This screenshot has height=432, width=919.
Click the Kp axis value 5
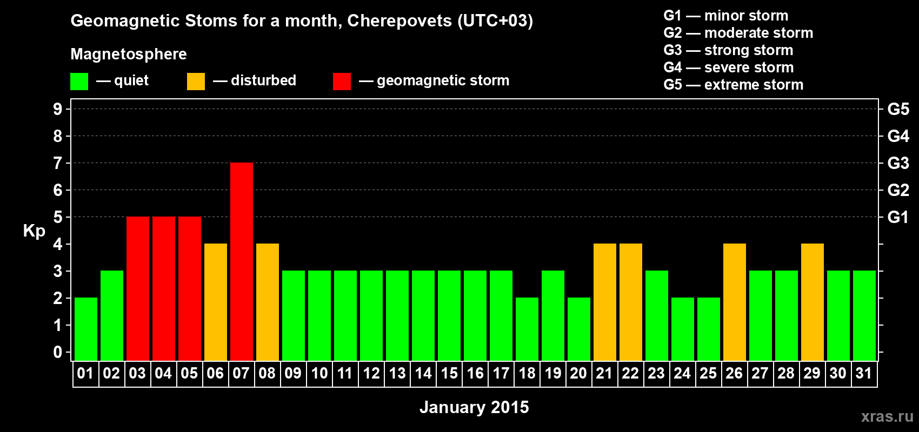click(x=58, y=217)
